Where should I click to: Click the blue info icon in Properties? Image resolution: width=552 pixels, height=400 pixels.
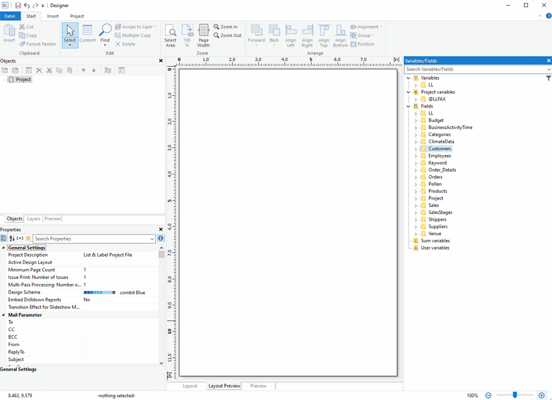(x=160, y=239)
